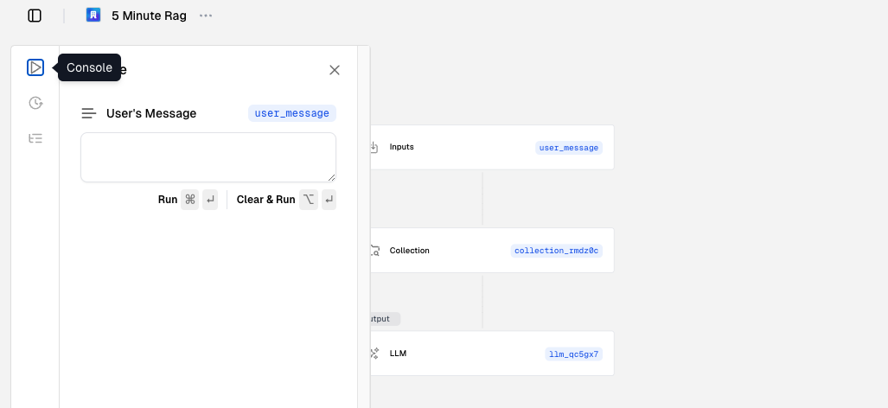Click the Collection node search icon
This screenshot has width=888, height=408.
pos(374,251)
